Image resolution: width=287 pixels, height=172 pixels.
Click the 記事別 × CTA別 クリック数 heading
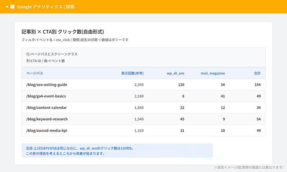tap(63, 32)
